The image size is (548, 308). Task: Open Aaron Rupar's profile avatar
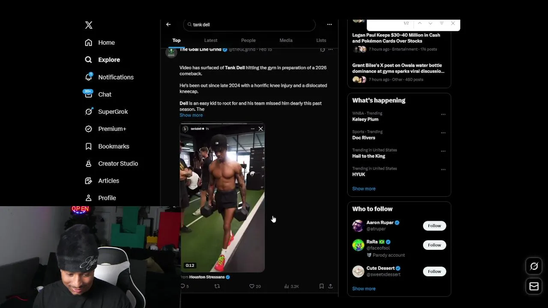[358, 225]
